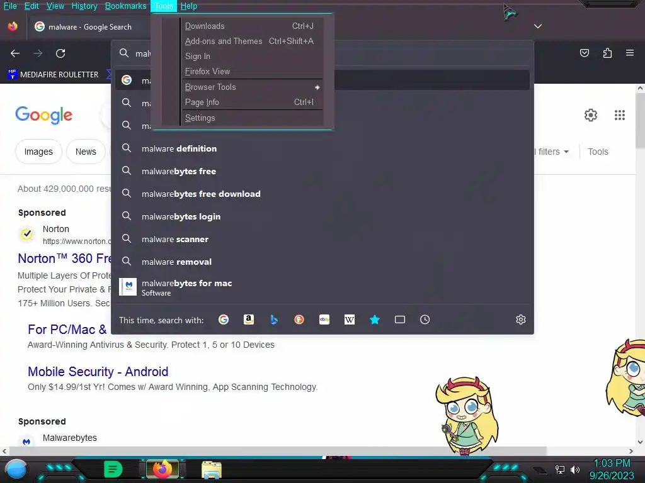Viewport: 645px width, 483px height.
Task: Click the Firefox logo beside the tab
Action: [13, 26]
